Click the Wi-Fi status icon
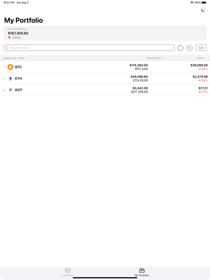 pos(192,3)
